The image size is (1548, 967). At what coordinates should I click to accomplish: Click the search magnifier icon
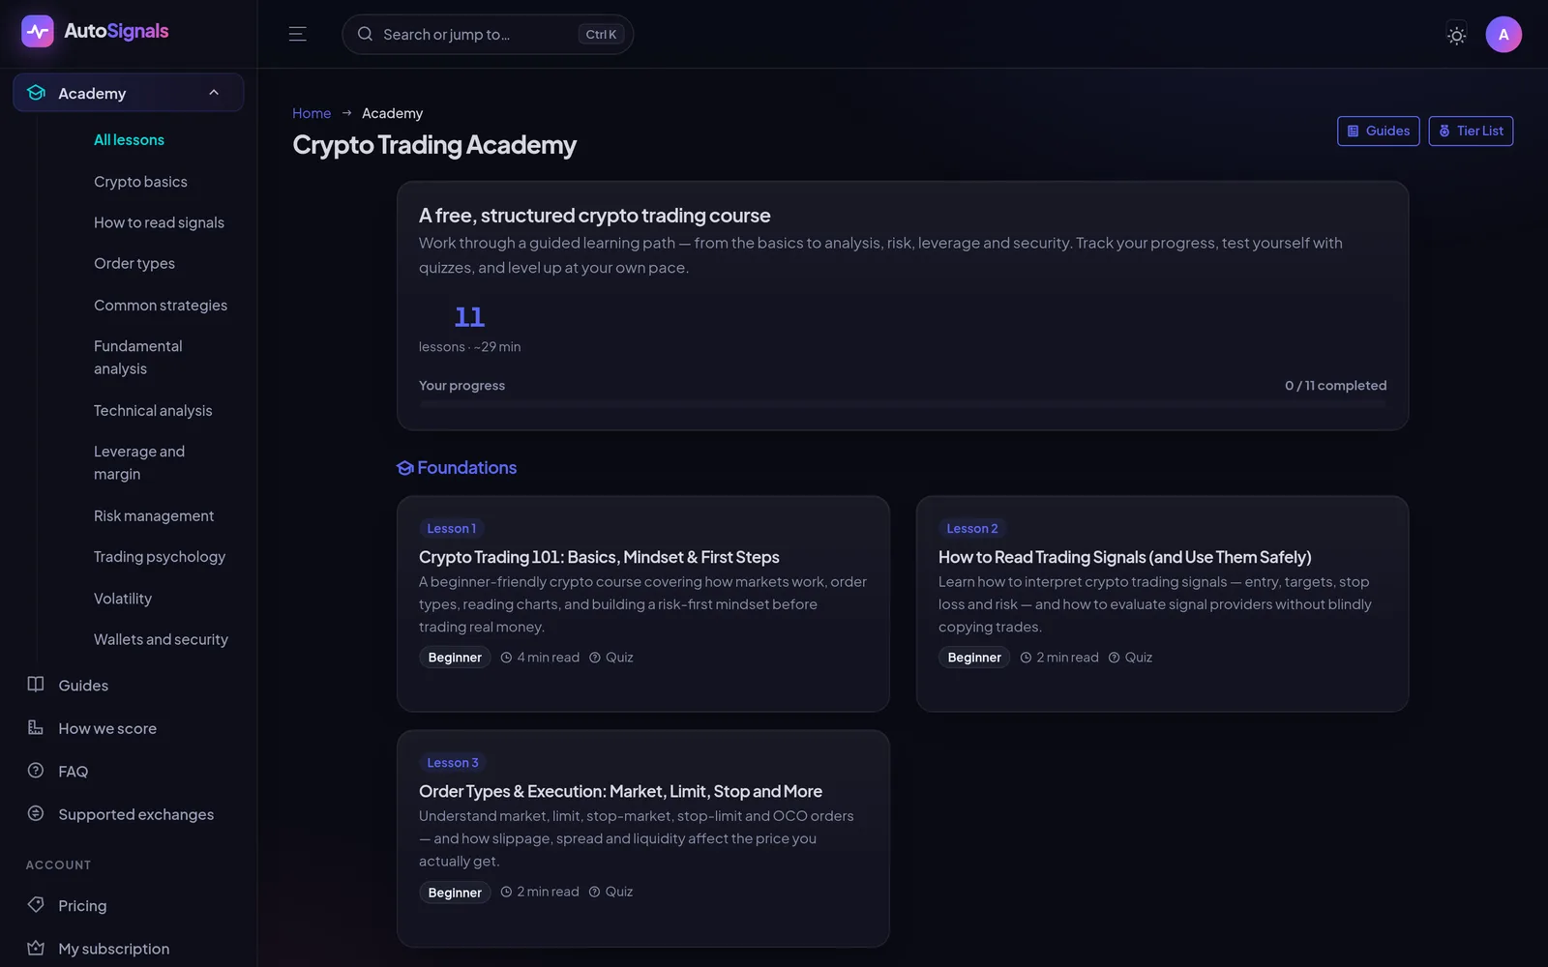(x=365, y=34)
